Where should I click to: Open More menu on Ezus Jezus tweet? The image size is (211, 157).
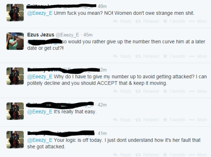[198, 56]
